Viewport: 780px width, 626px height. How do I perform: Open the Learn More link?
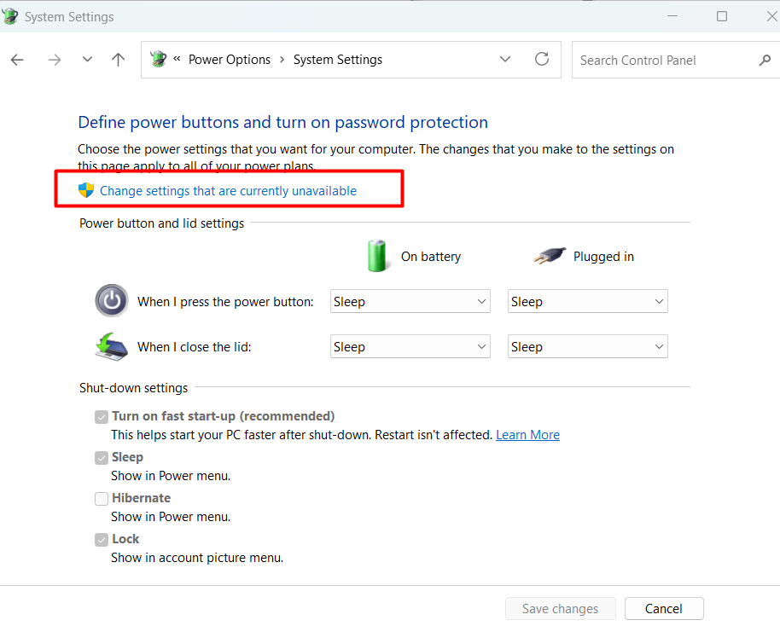tap(527, 434)
